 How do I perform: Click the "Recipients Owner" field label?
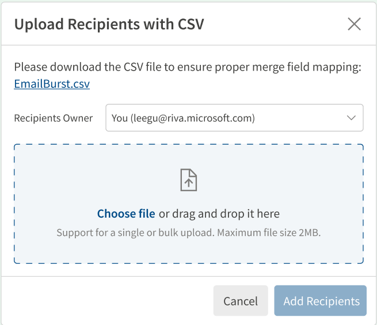53,118
